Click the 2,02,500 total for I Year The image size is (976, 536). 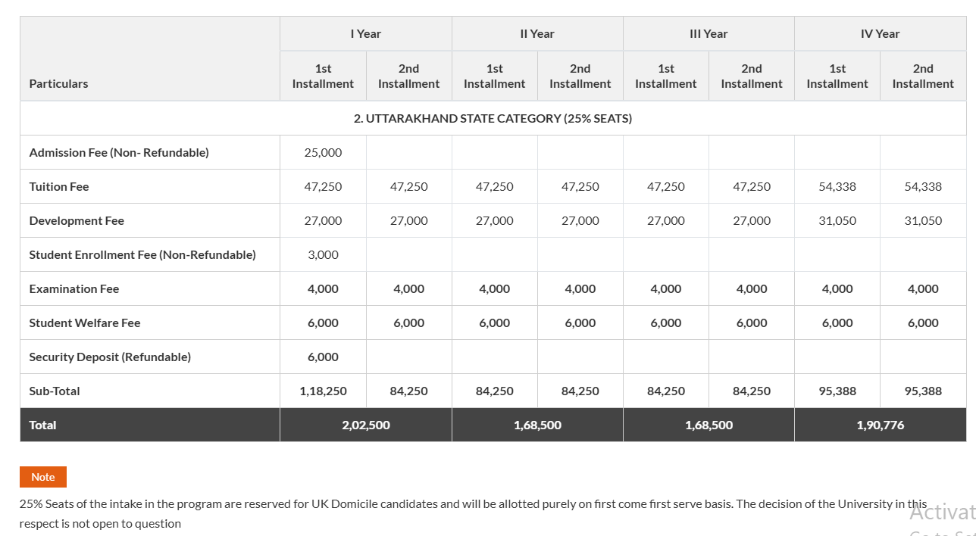366,425
